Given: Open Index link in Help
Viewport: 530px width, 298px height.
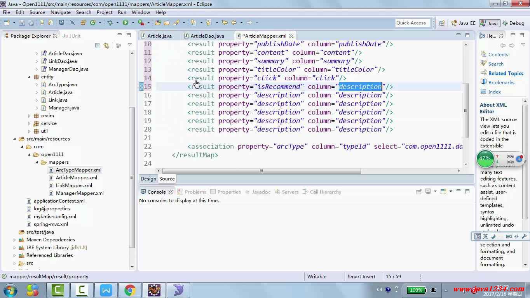Looking at the screenshot, I should click(495, 92).
